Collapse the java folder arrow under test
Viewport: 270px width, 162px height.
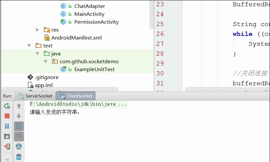(37, 54)
